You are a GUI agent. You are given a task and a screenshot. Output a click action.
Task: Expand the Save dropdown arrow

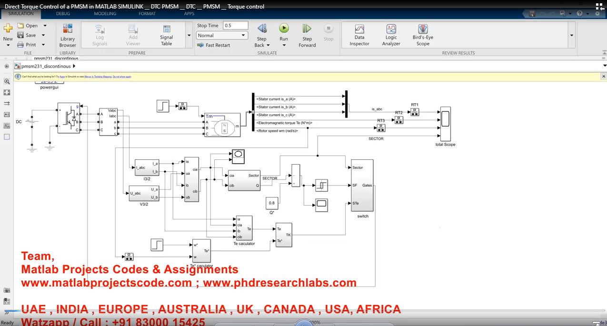pyautogui.click(x=43, y=35)
